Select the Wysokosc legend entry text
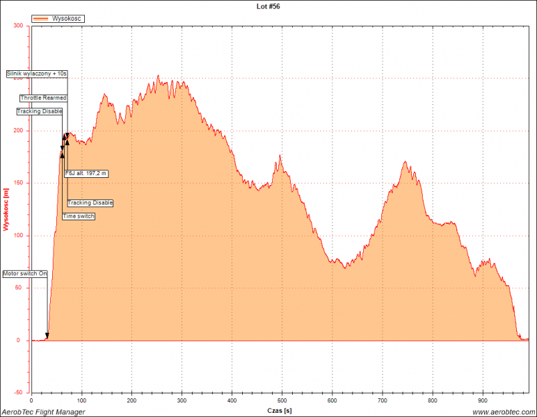Viewport: 537px width, 417px height. click(66, 19)
